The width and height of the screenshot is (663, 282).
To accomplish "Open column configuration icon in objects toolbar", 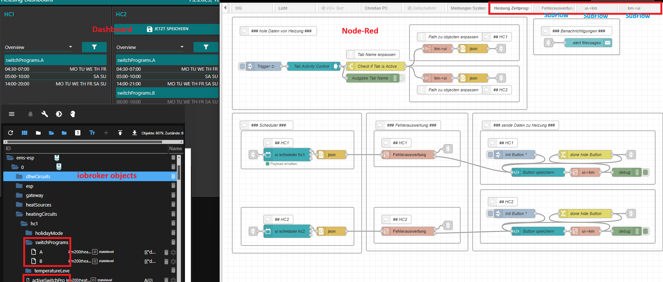I will point(25,133).
